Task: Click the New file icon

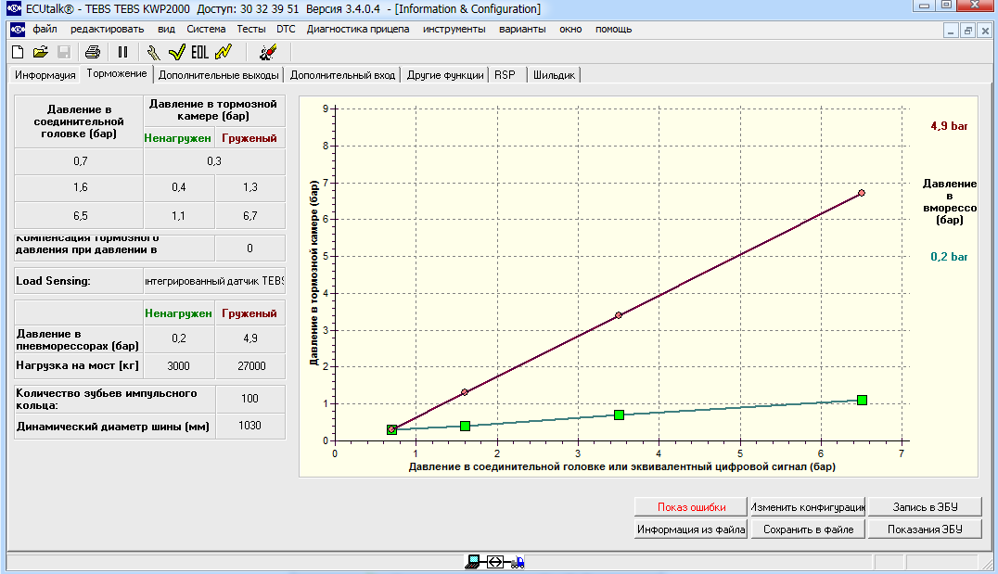Action: [x=17, y=52]
